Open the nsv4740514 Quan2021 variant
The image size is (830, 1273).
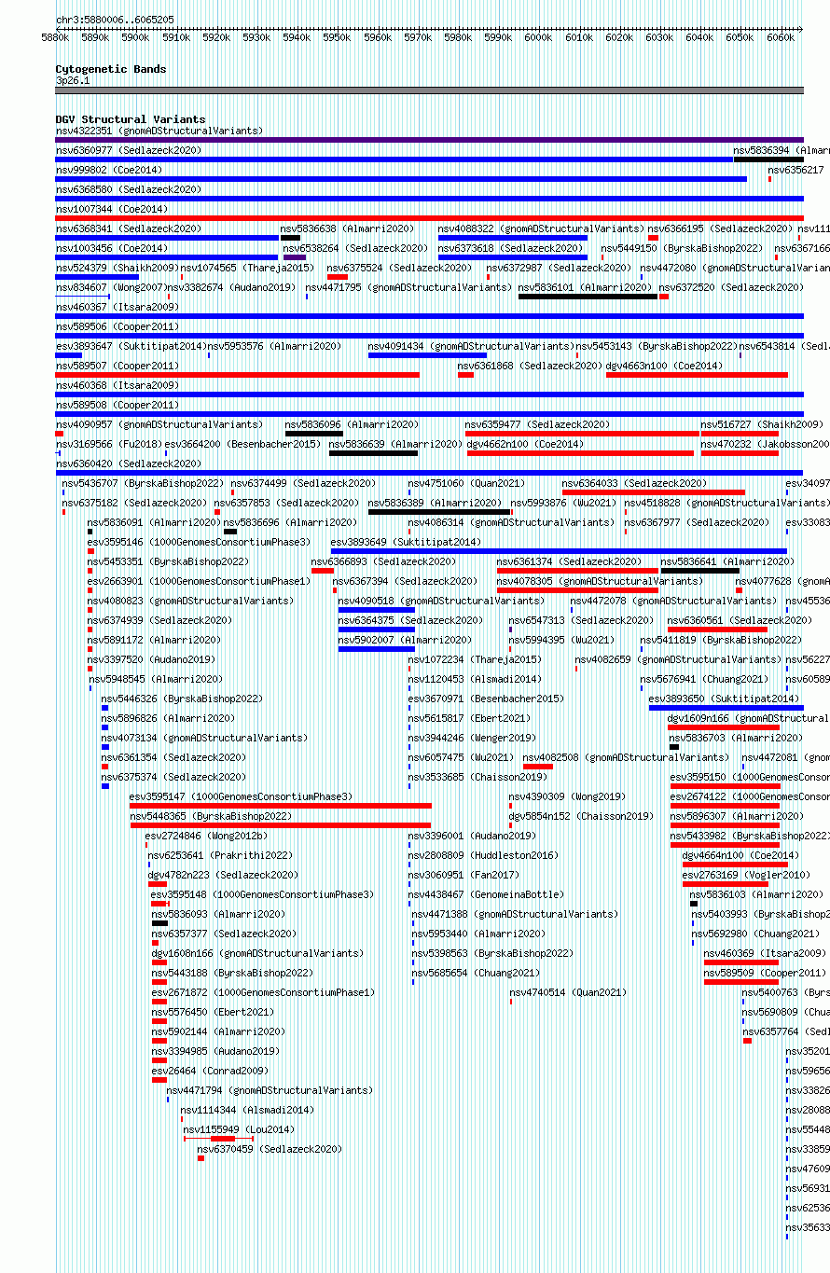[568, 993]
